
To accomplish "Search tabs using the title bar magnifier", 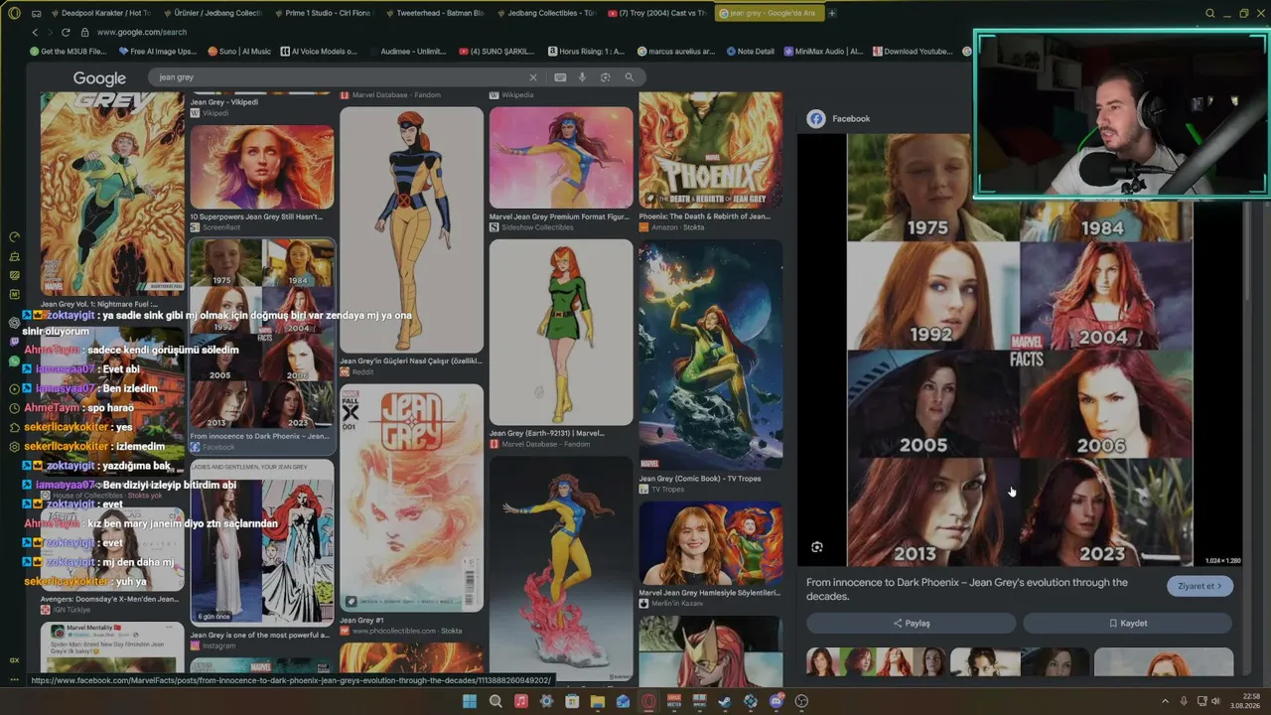I will [x=1209, y=13].
